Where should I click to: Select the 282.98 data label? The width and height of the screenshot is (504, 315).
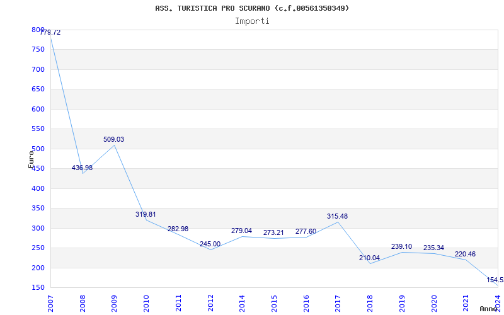pyautogui.click(x=178, y=229)
